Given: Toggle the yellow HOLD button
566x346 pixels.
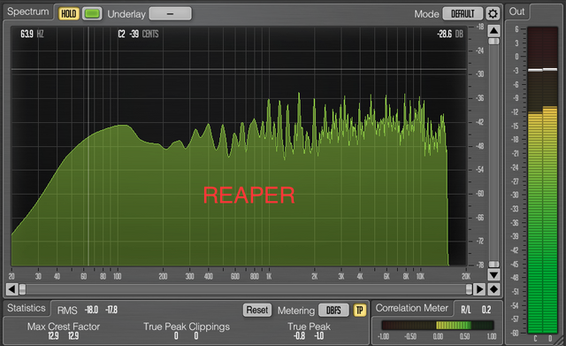Looking at the screenshot, I should pos(69,14).
